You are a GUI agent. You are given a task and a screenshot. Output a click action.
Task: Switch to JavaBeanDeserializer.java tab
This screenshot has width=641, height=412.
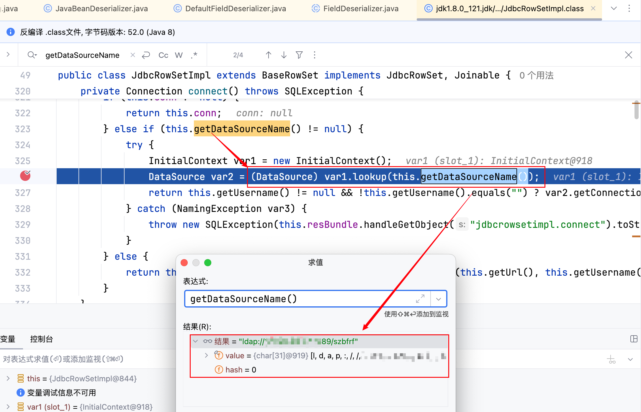102,9
